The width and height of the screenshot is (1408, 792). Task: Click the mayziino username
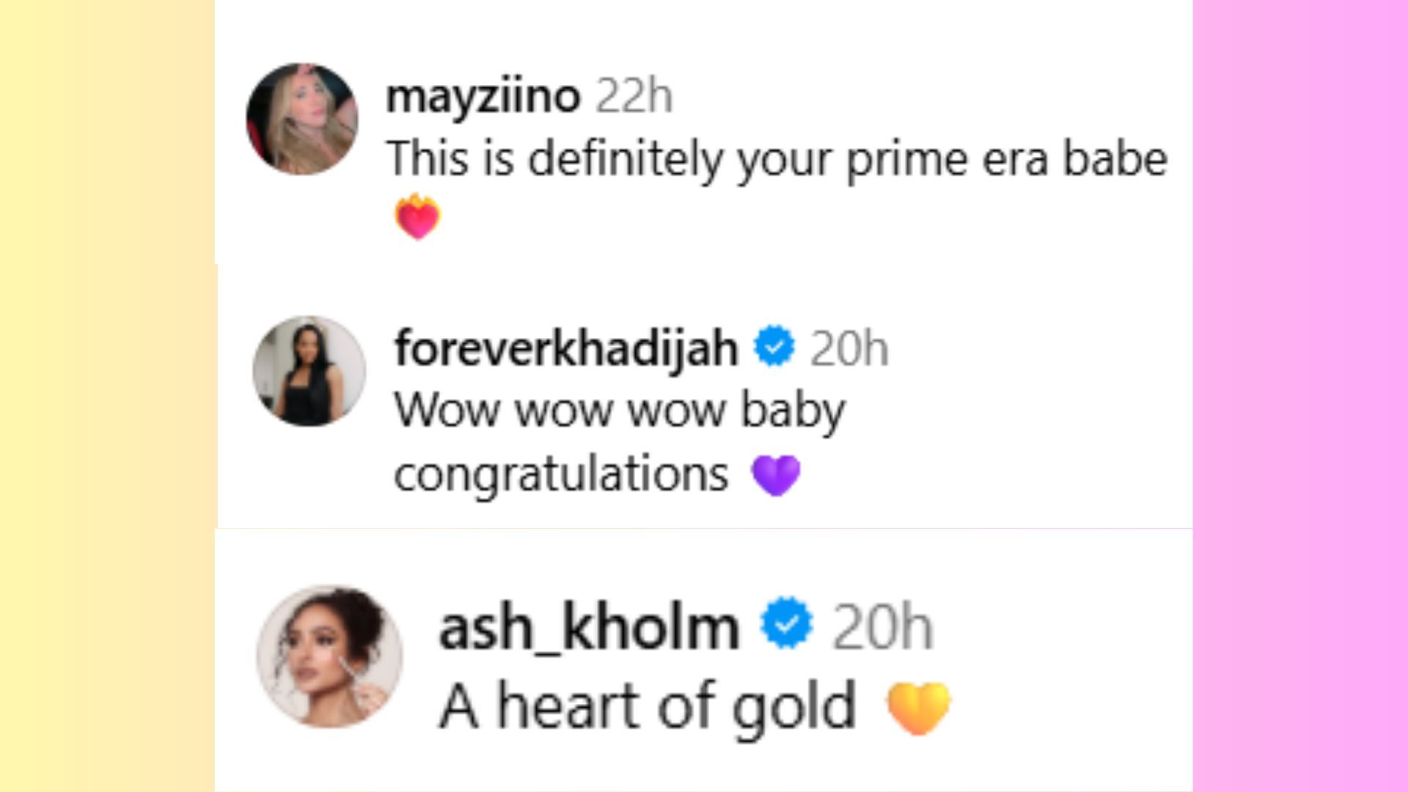(x=483, y=95)
